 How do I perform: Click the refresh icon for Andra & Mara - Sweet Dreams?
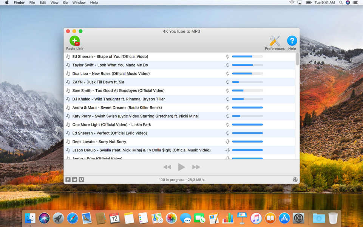(x=227, y=107)
